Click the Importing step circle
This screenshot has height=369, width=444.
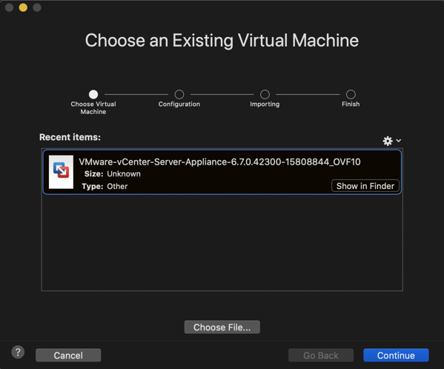pos(265,94)
